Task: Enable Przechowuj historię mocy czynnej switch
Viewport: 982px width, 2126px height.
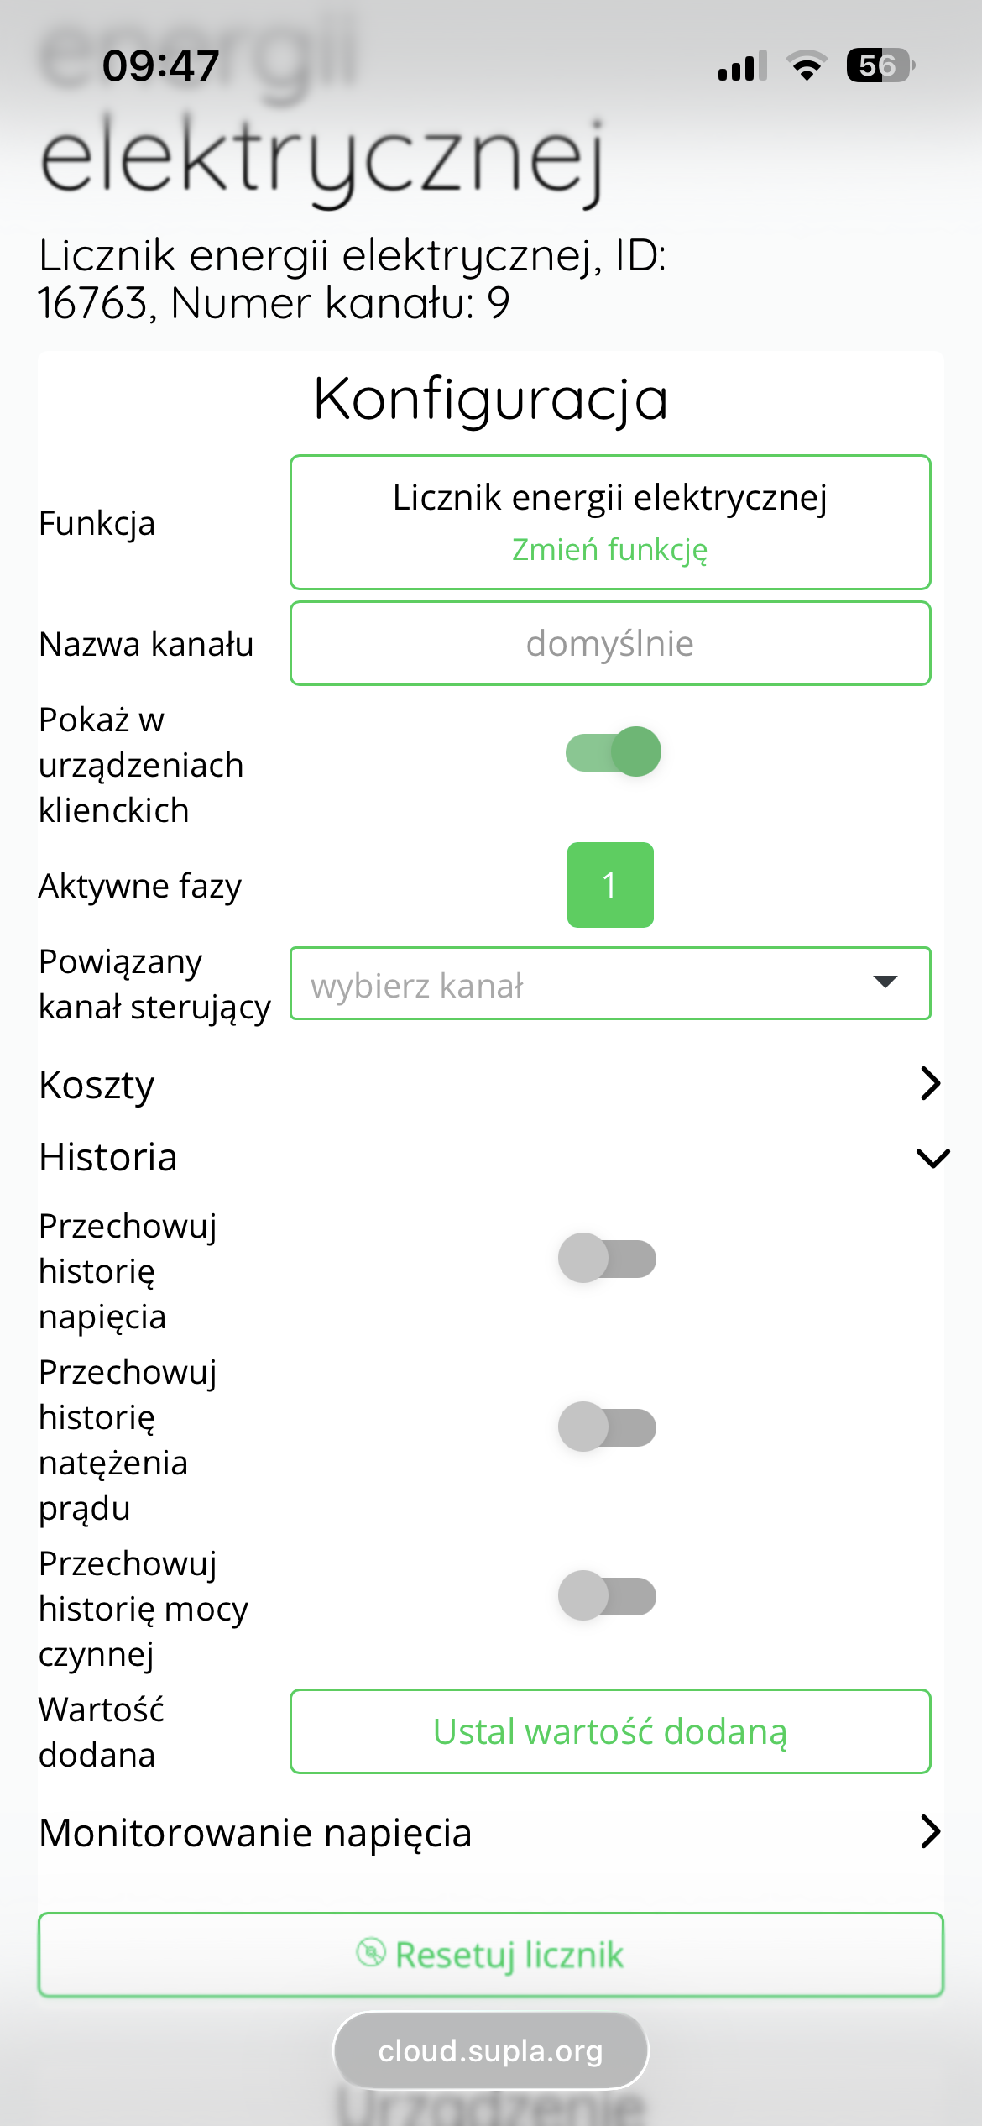Action: (608, 1595)
